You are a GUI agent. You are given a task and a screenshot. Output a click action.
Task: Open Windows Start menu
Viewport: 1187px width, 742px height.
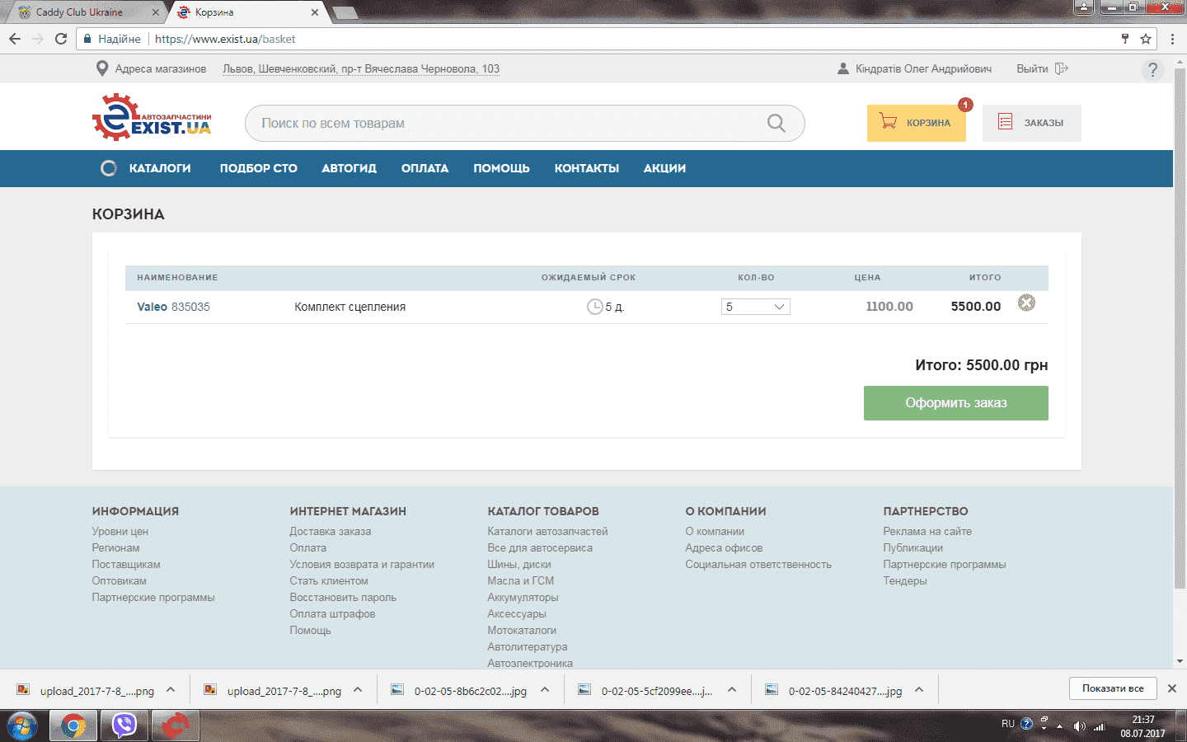tap(22, 726)
